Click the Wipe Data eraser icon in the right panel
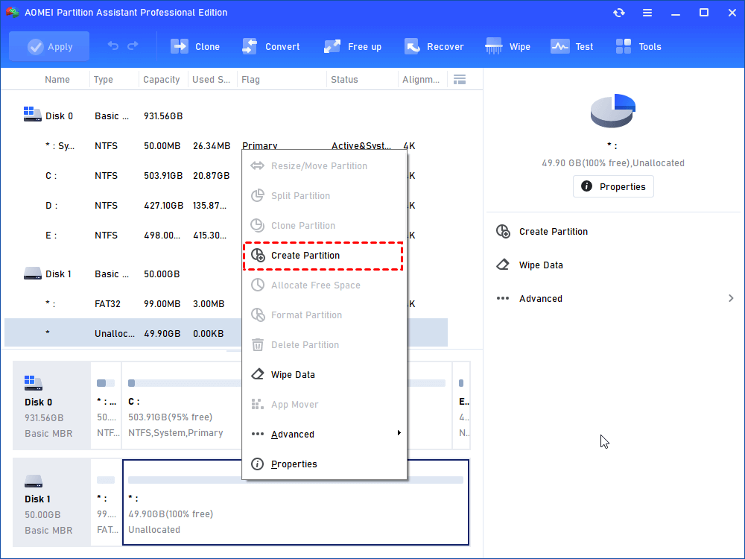 [503, 265]
